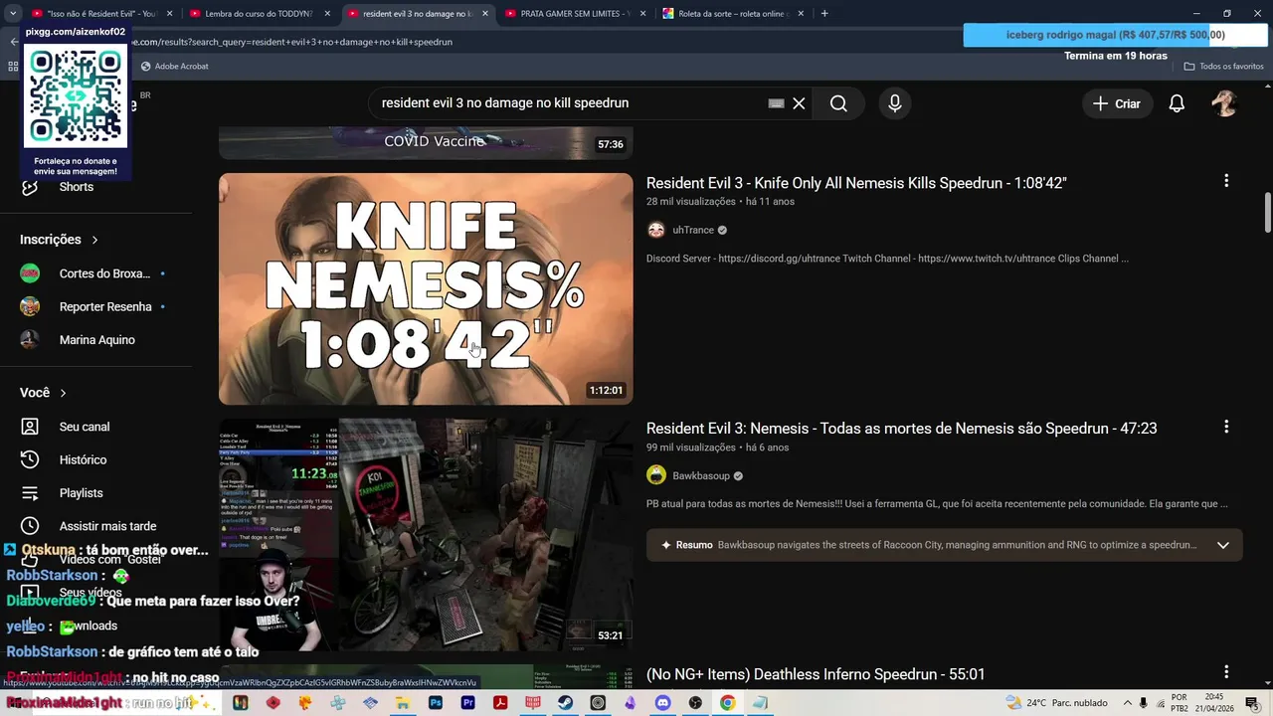Viewport: 1273px width, 716px height.
Task: Close the resident evil 3 no damage tab
Action: click(x=485, y=14)
